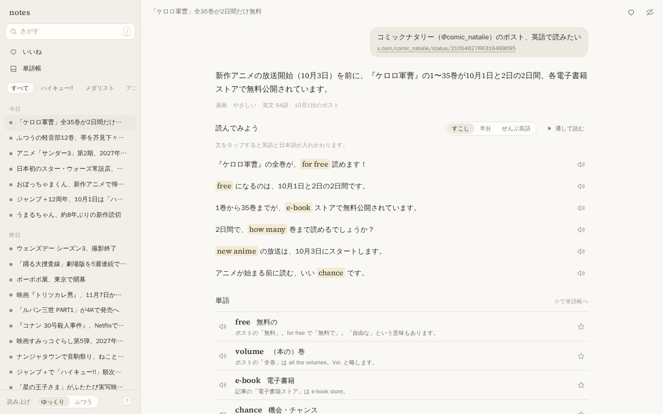Screen dimensions: 663x414
Task: Play audio for the 'chance' sentence
Action: (581, 273)
